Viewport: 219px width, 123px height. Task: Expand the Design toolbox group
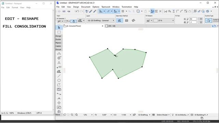(59, 36)
